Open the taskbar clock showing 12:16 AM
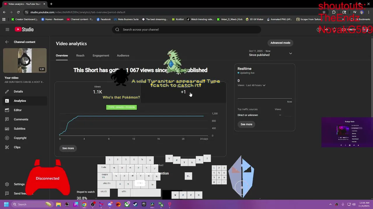 [x=364, y=204]
